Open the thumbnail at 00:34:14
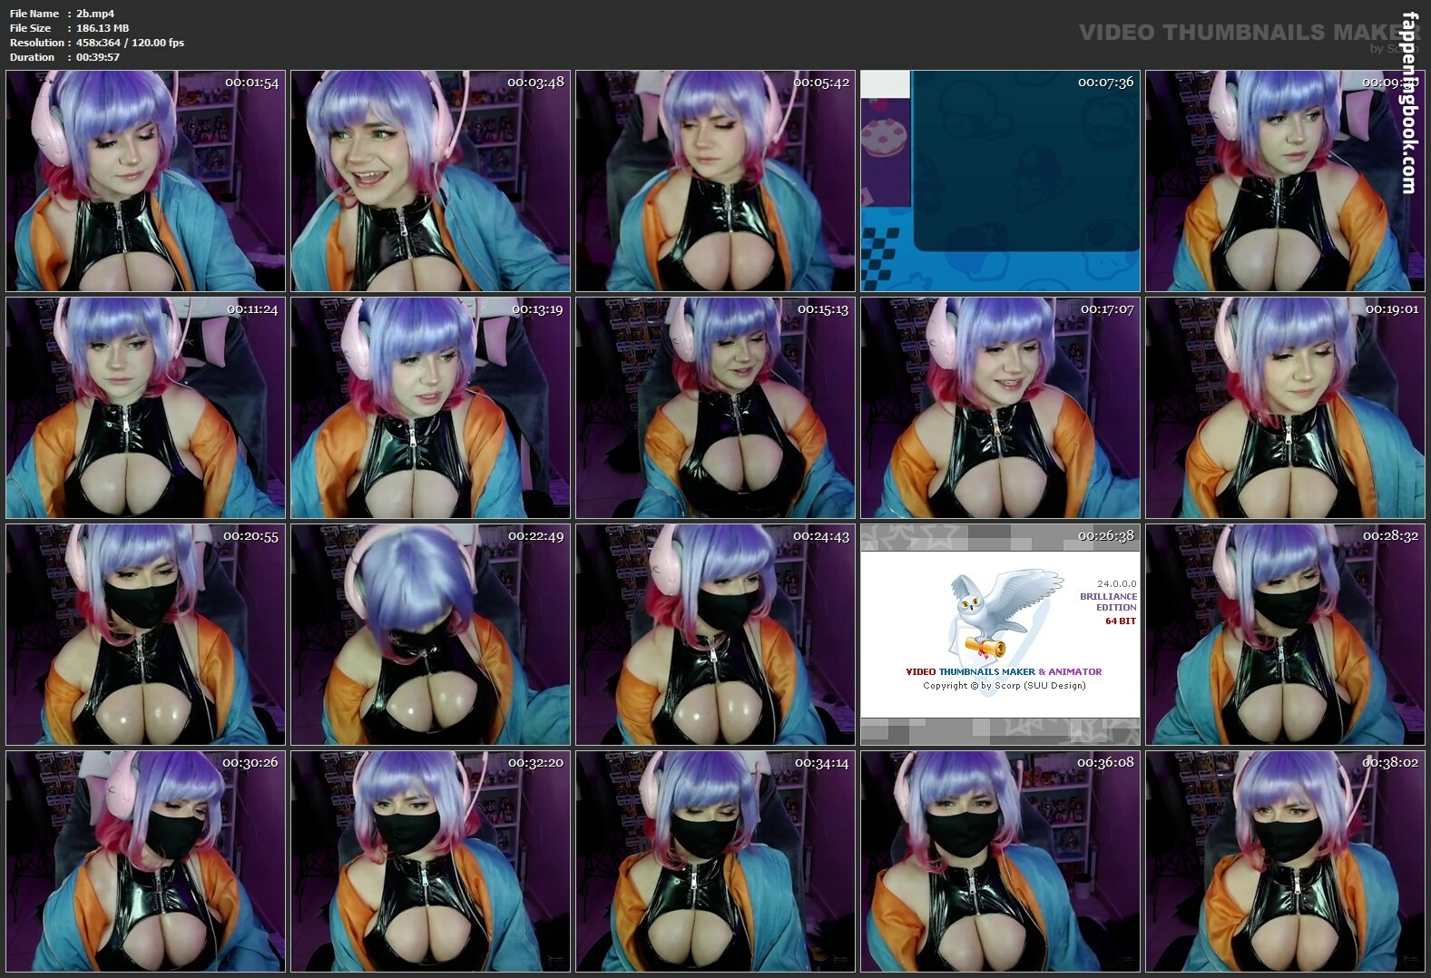The width and height of the screenshot is (1431, 978). (715, 862)
